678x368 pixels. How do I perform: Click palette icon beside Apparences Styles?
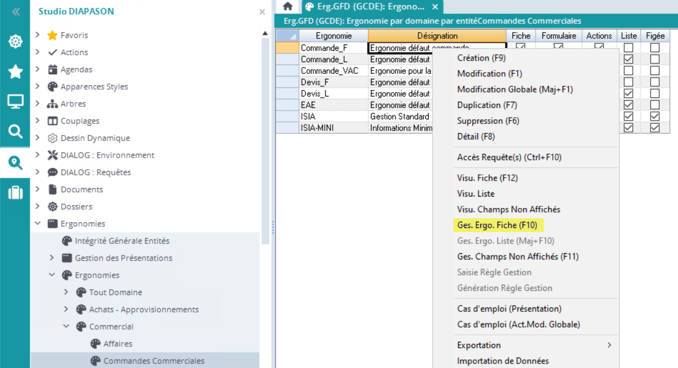click(x=53, y=87)
